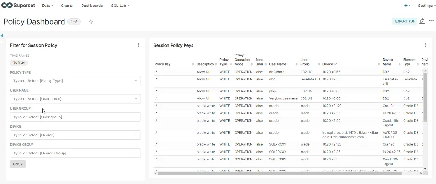Expand the Settings menu
Viewport: 436px width, 184px height.
click(427, 6)
